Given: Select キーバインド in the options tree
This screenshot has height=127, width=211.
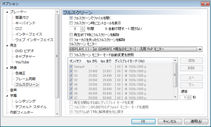Looking at the screenshot, I should pos(25,23).
